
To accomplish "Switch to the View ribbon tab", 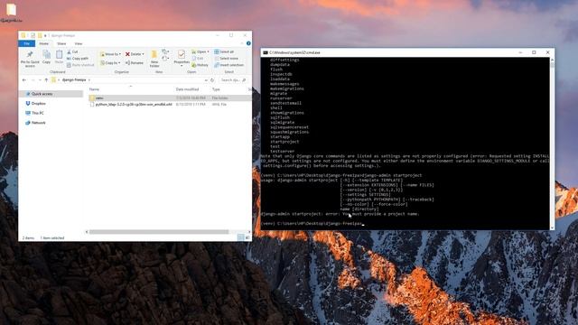I will click(x=79, y=43).
